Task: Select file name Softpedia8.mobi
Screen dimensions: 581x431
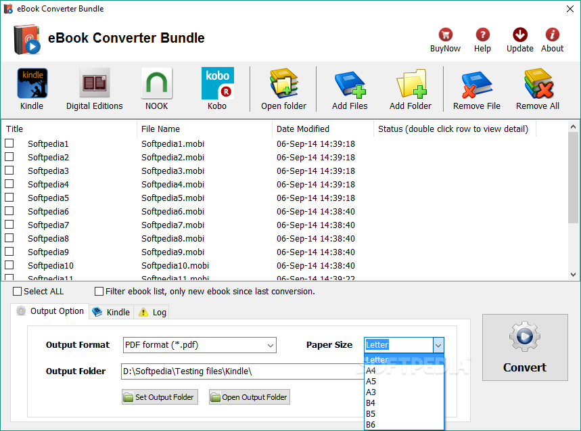Action: point(172,238)
